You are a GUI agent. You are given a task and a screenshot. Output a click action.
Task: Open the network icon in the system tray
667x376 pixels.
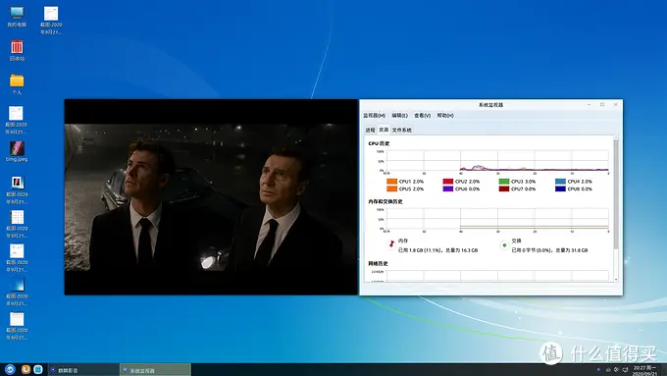626,369
